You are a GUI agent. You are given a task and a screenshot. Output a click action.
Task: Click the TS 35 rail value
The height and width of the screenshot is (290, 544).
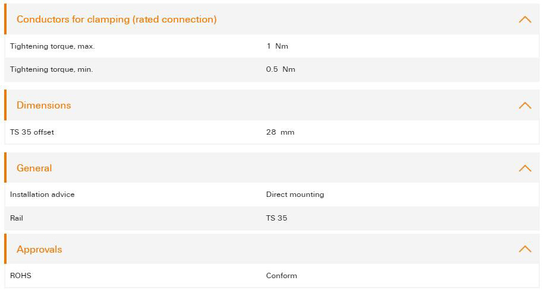click(276, 218)
